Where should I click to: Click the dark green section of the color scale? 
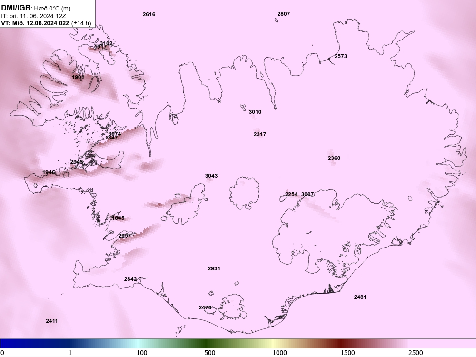pyautogui.click(x=207, y=344)
